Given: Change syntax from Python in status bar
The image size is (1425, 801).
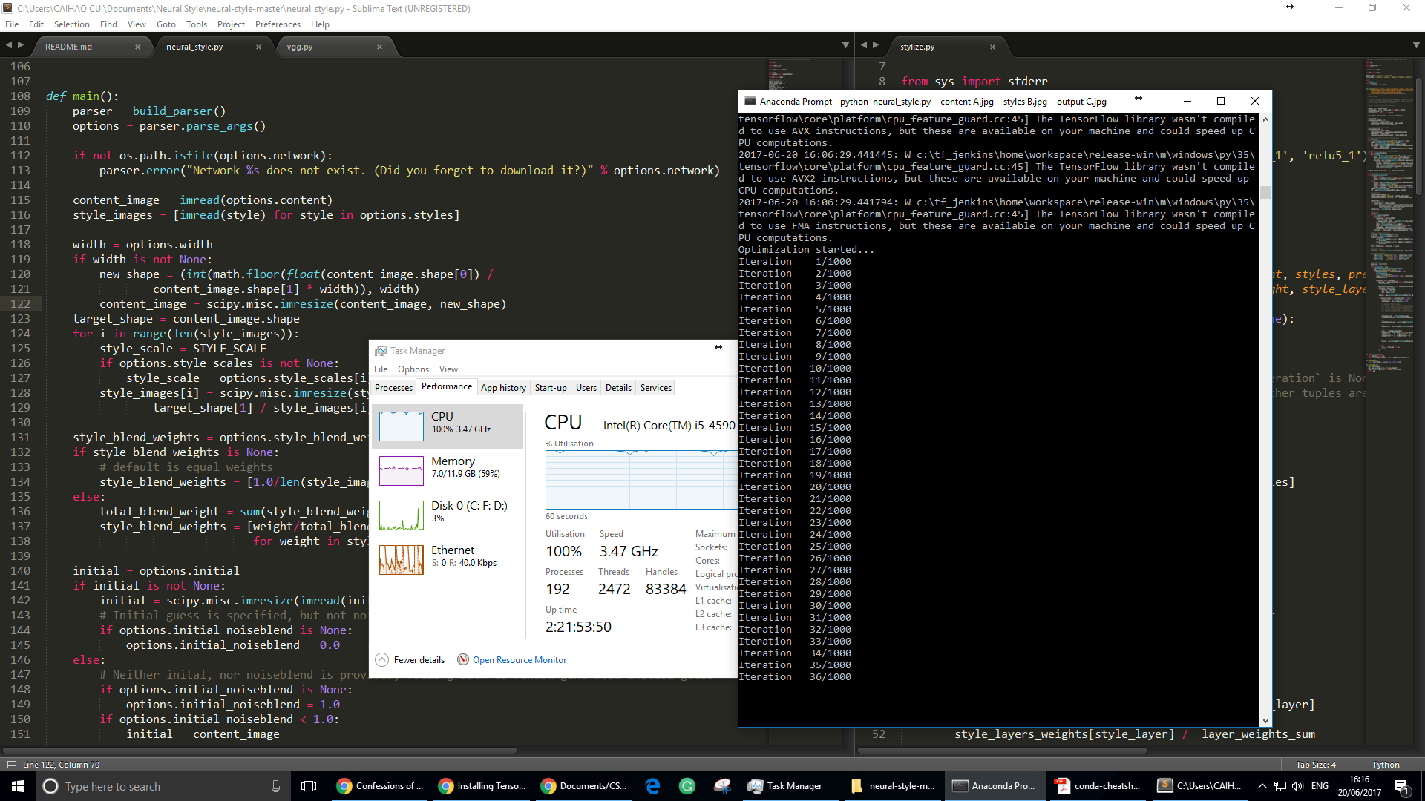Looking at the screenshot, I should click(1386, 765).
